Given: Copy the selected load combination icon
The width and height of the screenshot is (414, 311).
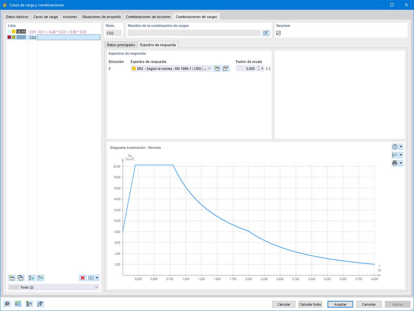Looking at the screenshot, I should (21, 278).
